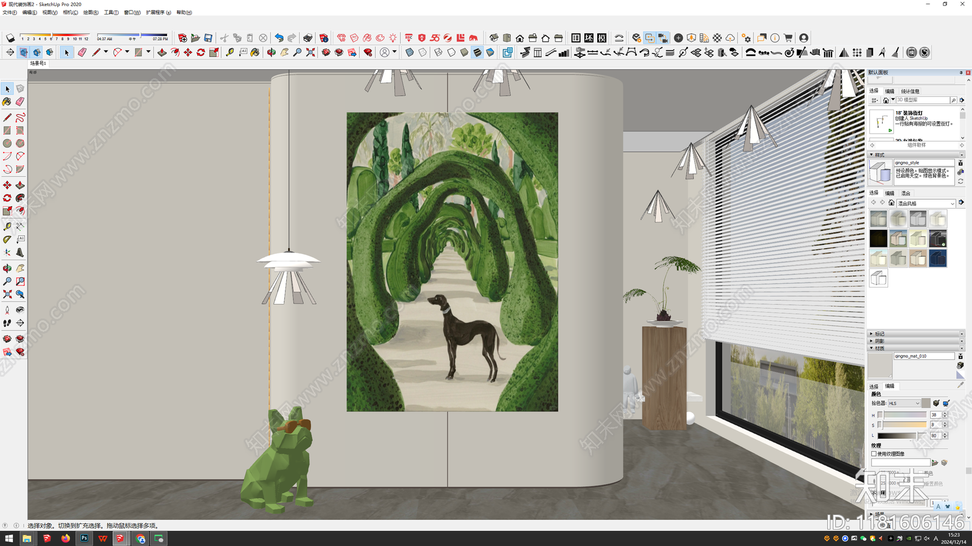Click the style browser back arrow
972x546 pixels.
[x=874, y=203]
